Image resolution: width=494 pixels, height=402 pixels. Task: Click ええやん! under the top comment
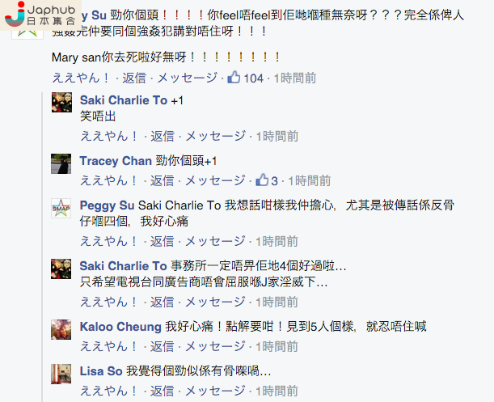(81, 78)
